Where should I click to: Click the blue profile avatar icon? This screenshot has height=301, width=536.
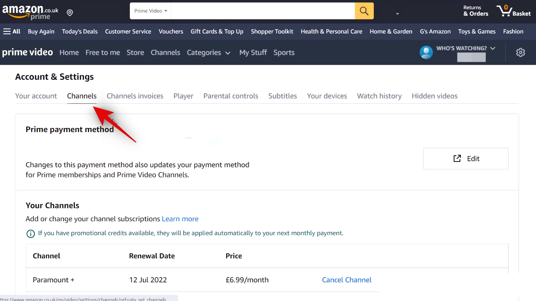click(x=426, y=52)
